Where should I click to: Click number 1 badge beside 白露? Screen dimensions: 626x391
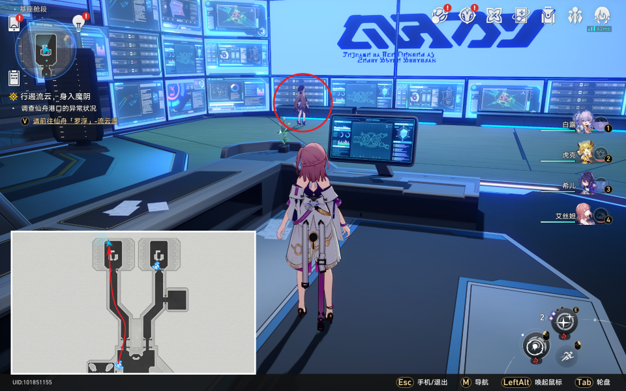pyautogui.click(x=608, y=128)
